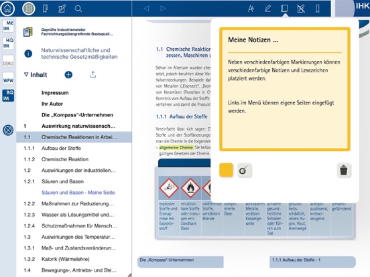The height and width of the screenshot is (277, 370).
Task: Open section 1.2.3 Wasser als Lösungsmittel
Action: pos(74,215)
